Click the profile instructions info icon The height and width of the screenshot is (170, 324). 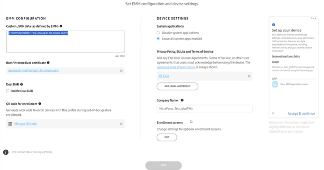pyautogui.click(x=6, y=152)
